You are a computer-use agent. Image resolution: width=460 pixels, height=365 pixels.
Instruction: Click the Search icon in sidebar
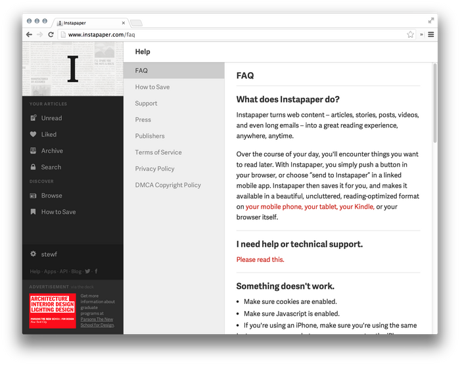[34, 167]
